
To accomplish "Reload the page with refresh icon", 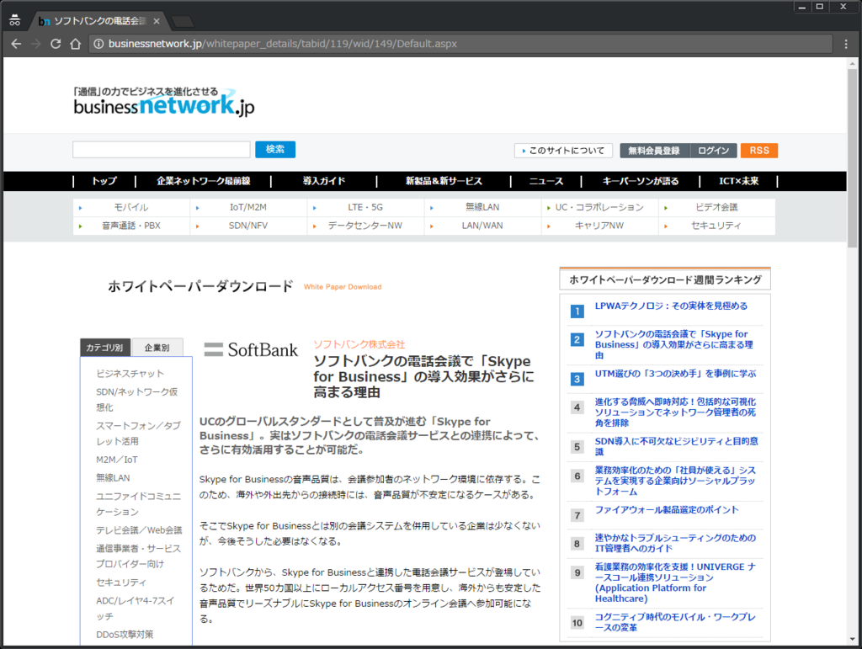I will tap(56, 44).
